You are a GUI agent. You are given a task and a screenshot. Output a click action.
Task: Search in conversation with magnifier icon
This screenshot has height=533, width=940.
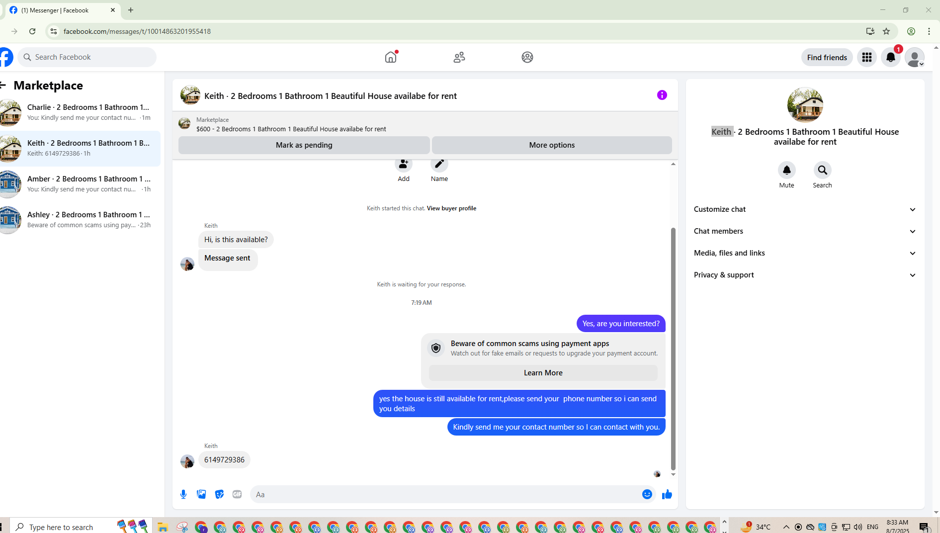coord(823,170)
